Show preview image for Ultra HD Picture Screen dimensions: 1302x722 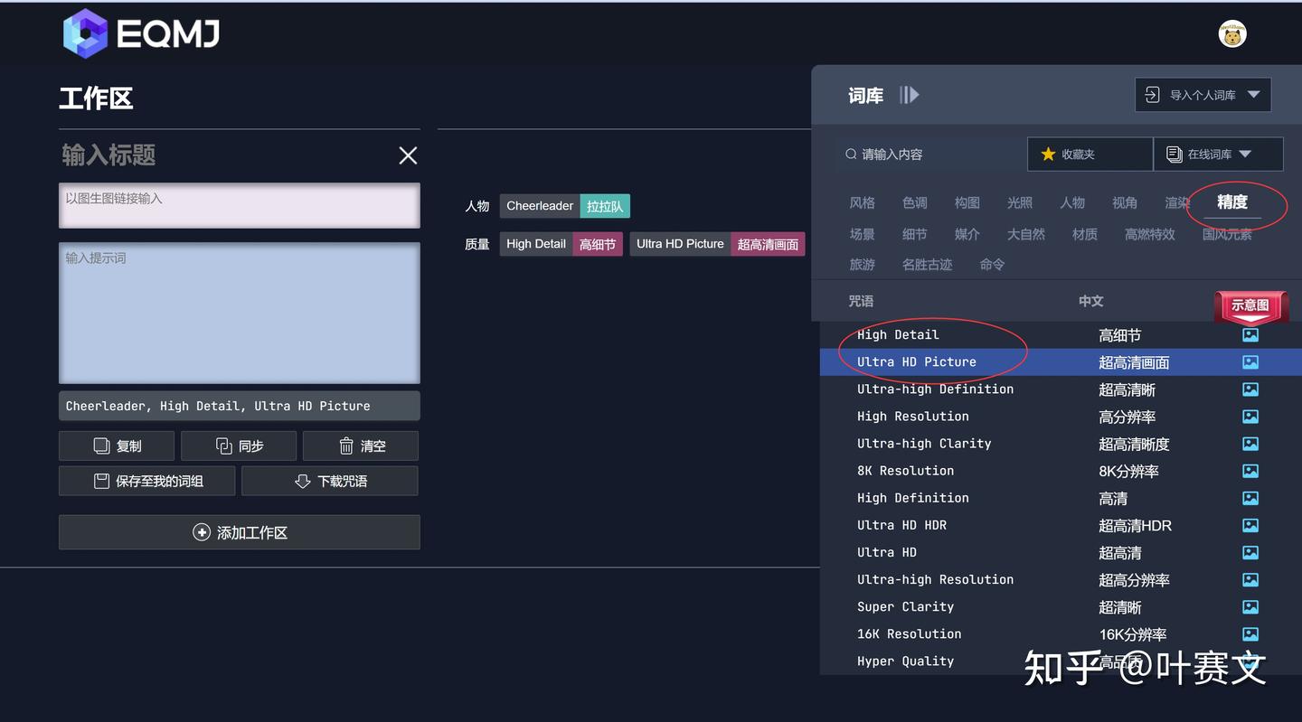click(1250, 362)
